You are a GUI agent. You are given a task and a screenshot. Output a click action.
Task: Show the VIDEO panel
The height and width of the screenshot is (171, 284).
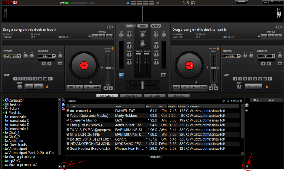[143, 26]
